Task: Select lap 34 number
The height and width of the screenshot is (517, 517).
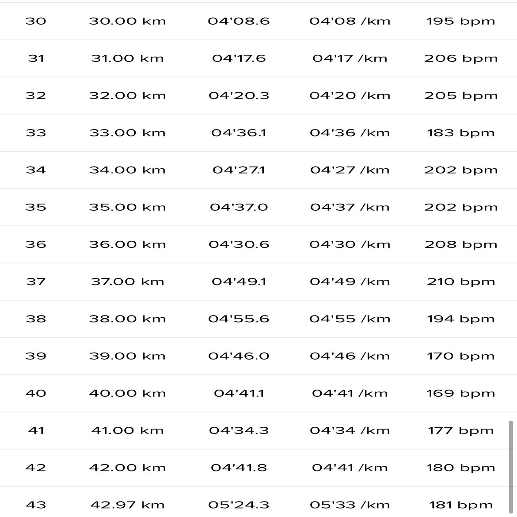Action: [x=36, y=170]
